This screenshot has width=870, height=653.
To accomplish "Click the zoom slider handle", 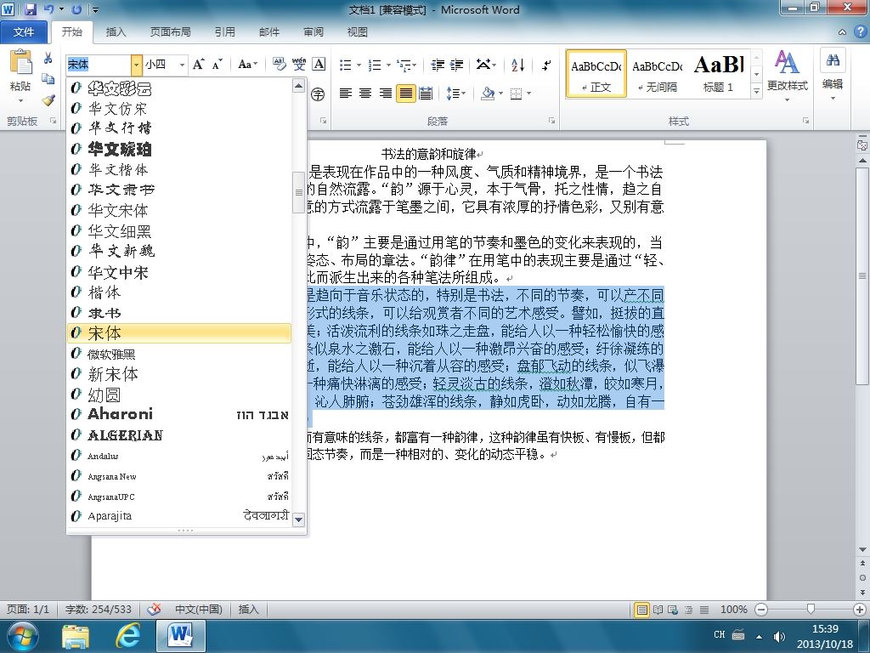I will (x=811, y=610).
